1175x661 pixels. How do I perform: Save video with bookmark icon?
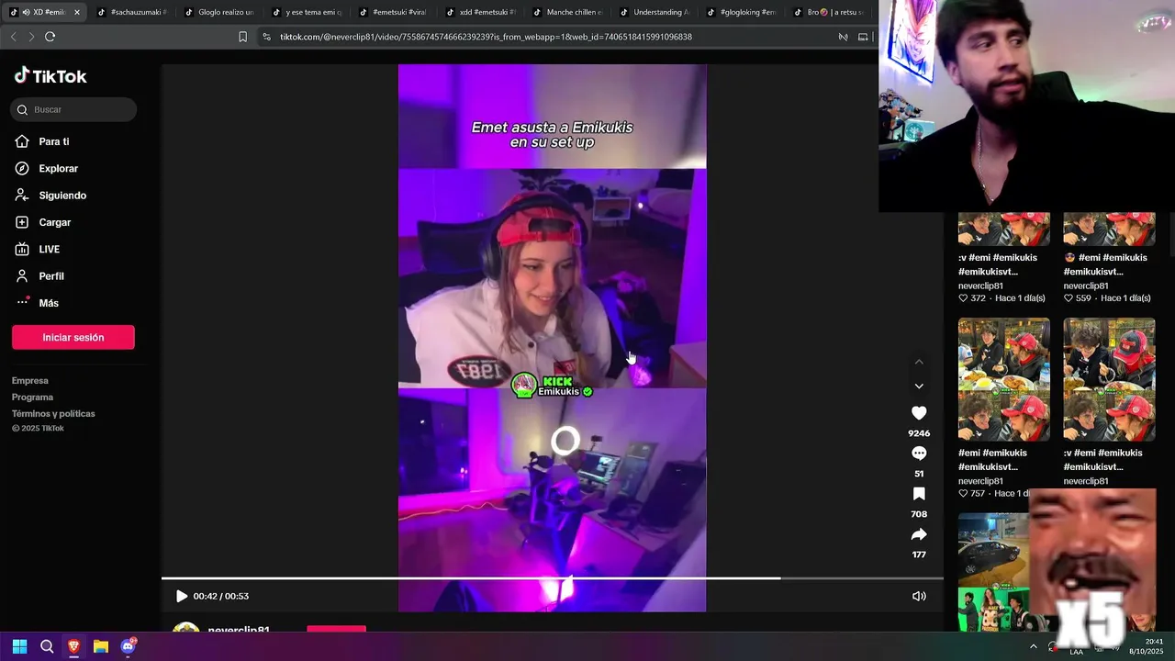919,494
